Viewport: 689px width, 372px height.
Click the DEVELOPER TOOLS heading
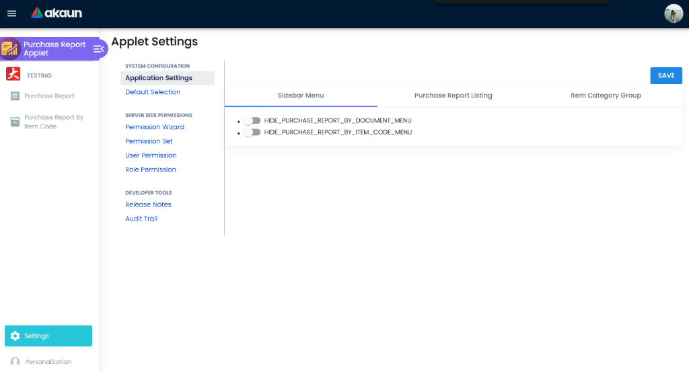click(149, 193)
